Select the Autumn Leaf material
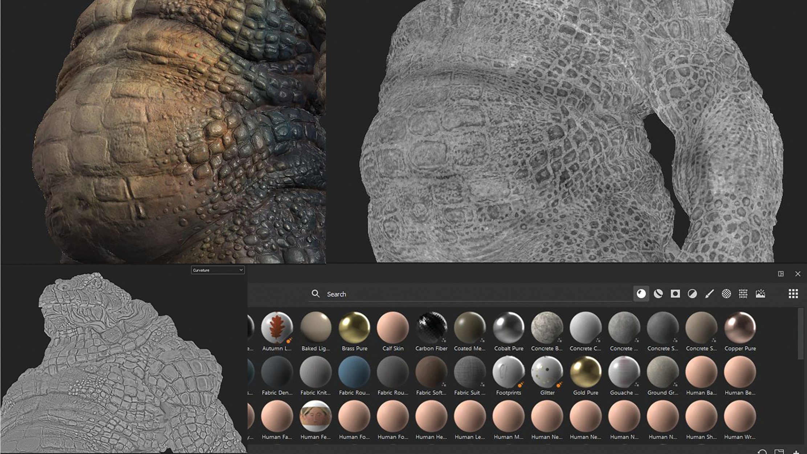 (277, 327)
